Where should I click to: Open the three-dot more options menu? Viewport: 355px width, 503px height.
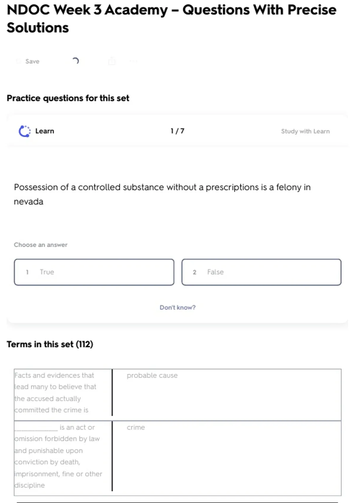pyautogui.click(x=133, y=61)
